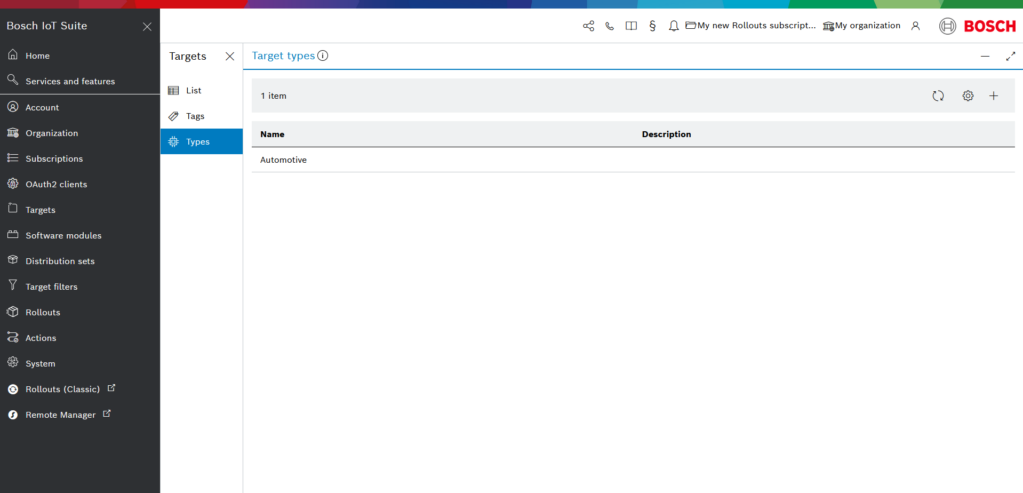The image size is (1023, 493).
Task: Refresh the target types list
Action: pyautogui.click(x=938, y=96)
